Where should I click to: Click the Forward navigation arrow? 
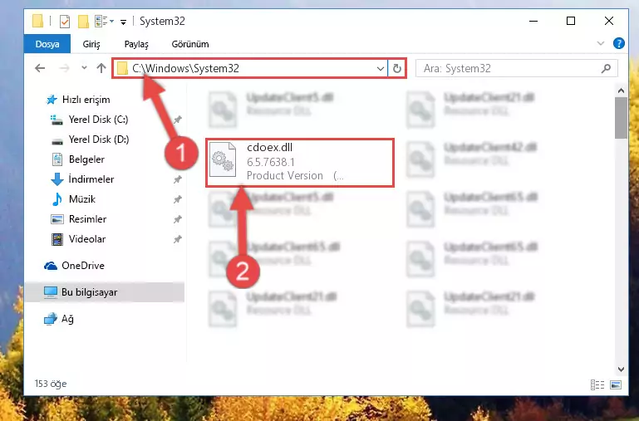pos(64,68)
